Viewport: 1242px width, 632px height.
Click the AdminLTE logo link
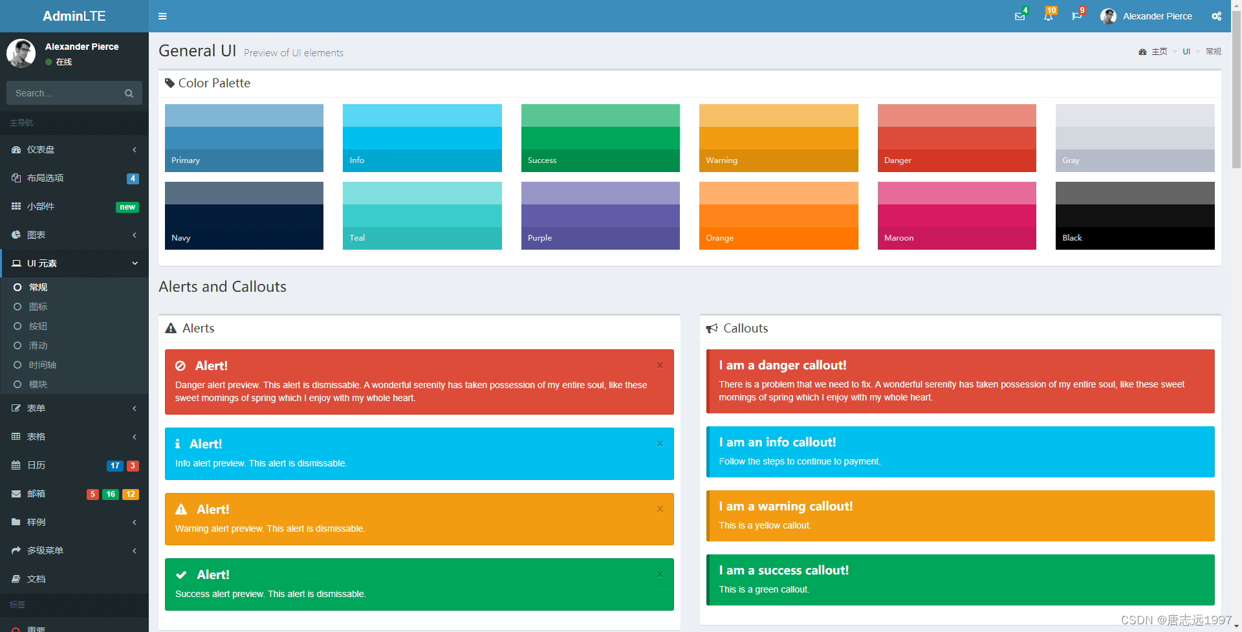coord(74,16)
